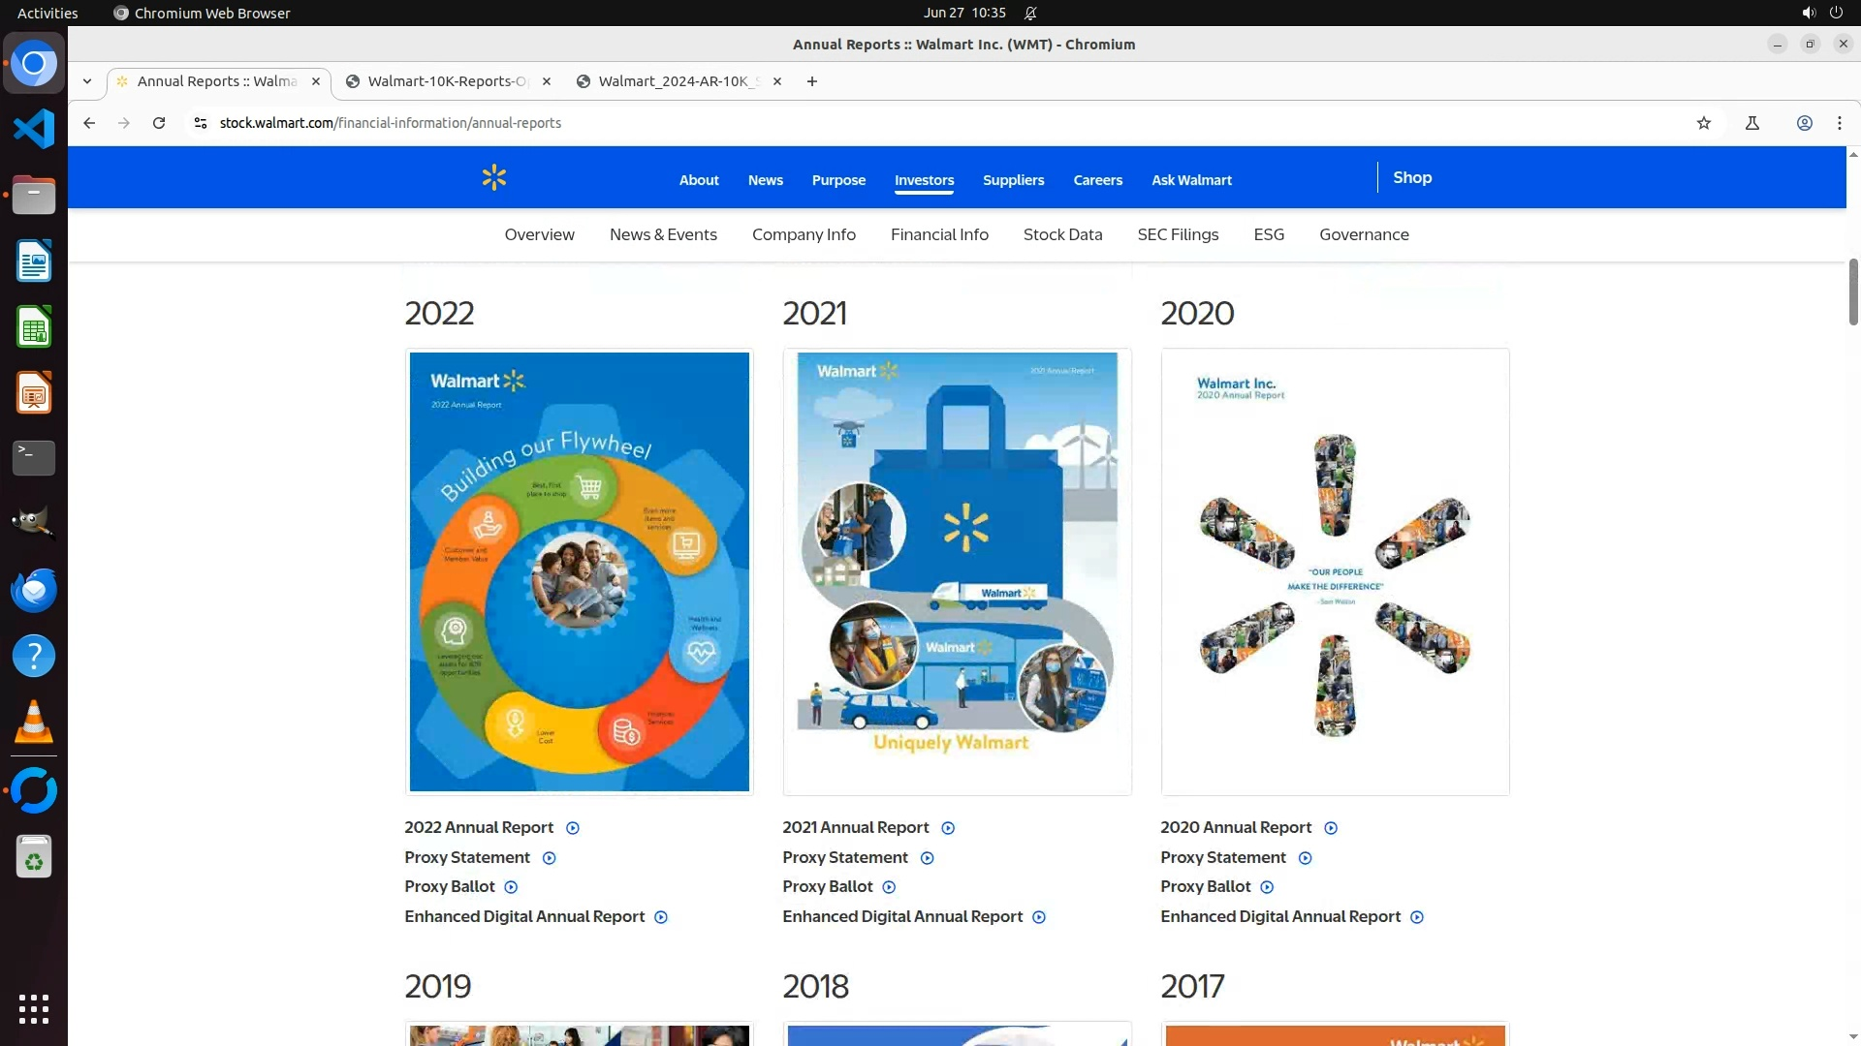Click arrow icon beside 2021 Proxy Ballot
1861x1046 pixels.
(x=889, y=887)
